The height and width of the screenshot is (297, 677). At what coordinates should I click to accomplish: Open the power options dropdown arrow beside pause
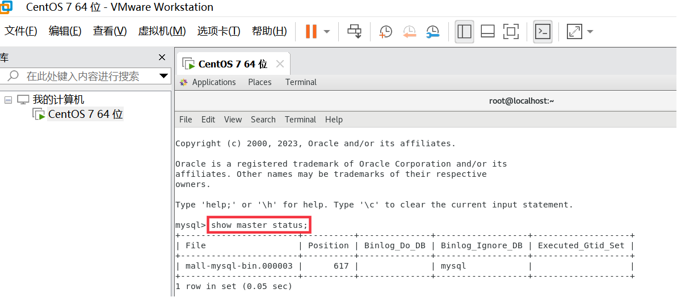pos(327,32)
